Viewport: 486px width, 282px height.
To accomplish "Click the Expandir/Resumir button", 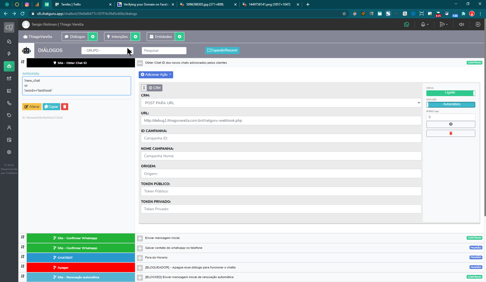I will [222, 50].
